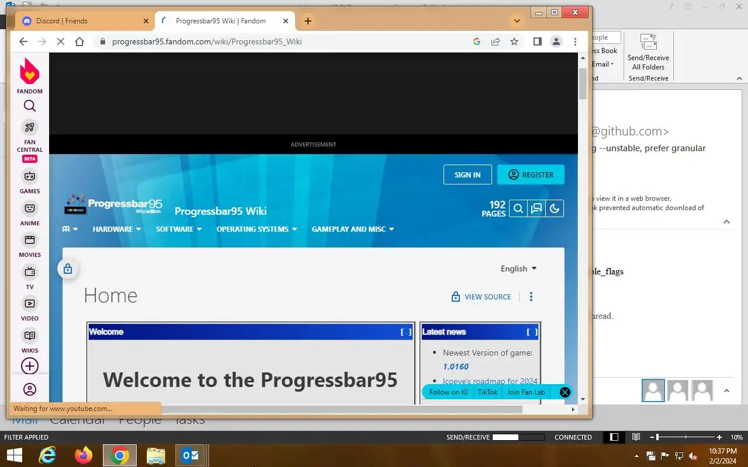Click the browser vertical scrollbar thumb
Viewport: 748px width, 467px height.
click(583, 83)
